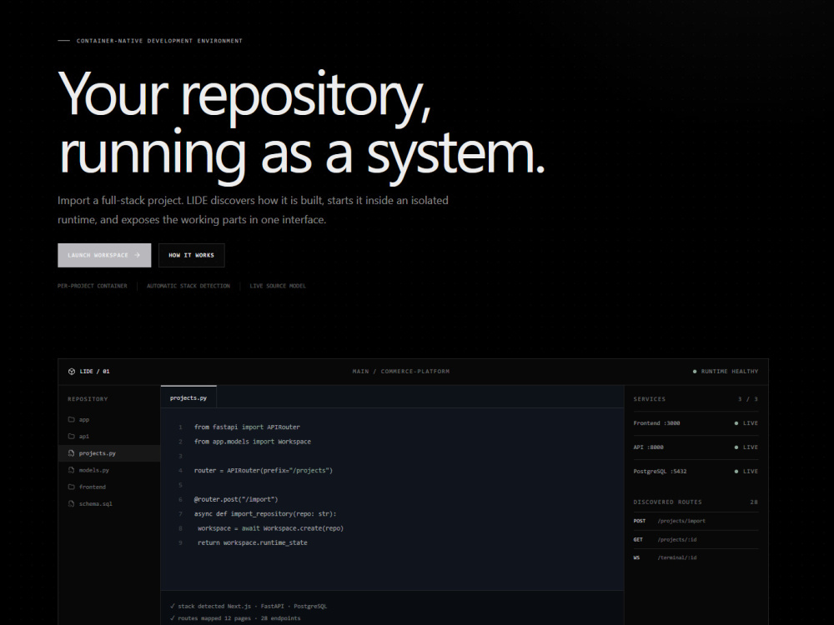Screen dimensions: 834x625
Task: Click line number 3 in the gutter
Action: [x=180, y=456]
